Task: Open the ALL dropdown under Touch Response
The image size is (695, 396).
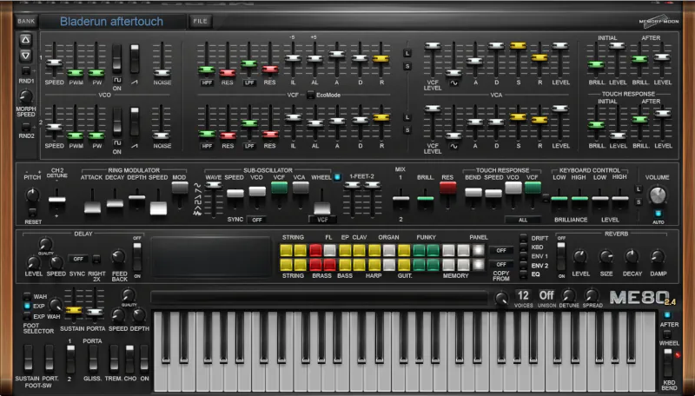Action: coord(523,220)
